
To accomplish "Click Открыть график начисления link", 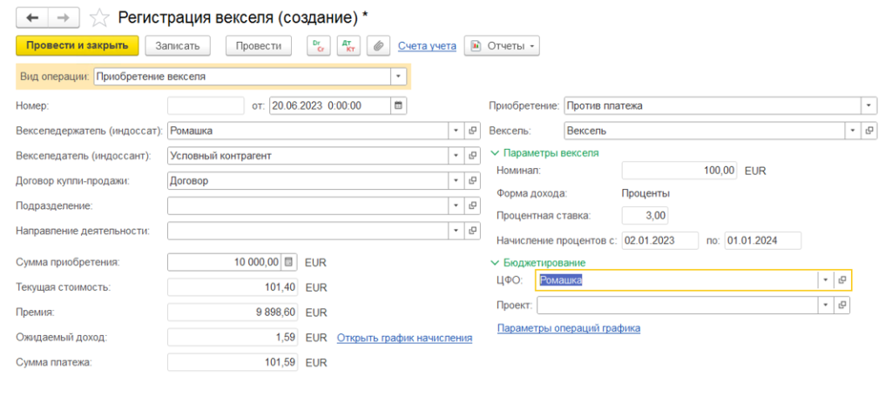I will 404,338.
